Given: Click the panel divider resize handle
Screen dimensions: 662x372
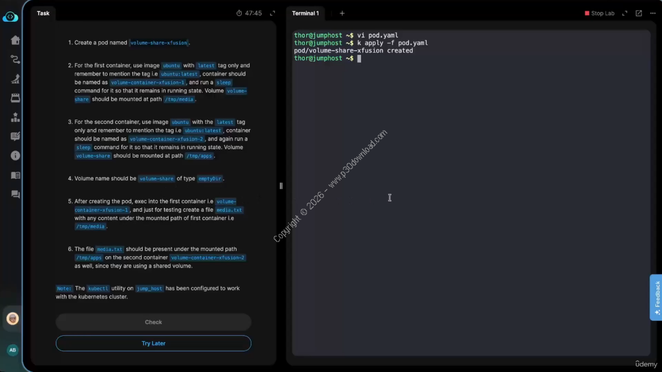Looking at the screenshot, I should [281, 186].
